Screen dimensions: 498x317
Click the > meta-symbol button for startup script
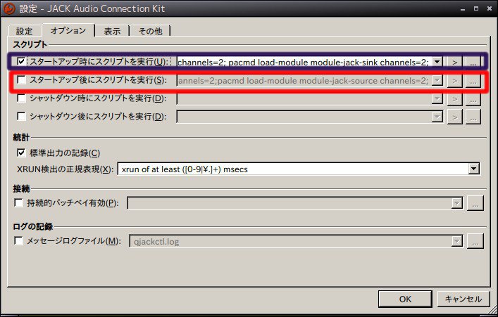(455, 62)
